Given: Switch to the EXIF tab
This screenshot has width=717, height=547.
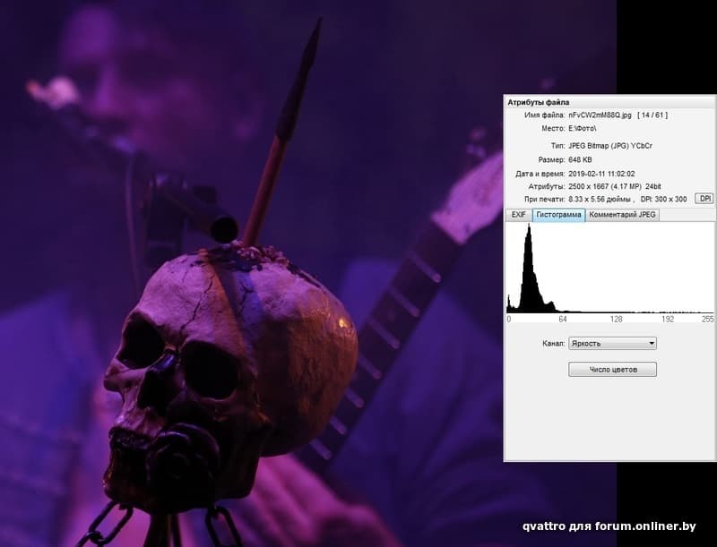Looking at the screenshot, I should tap(518, 215).
